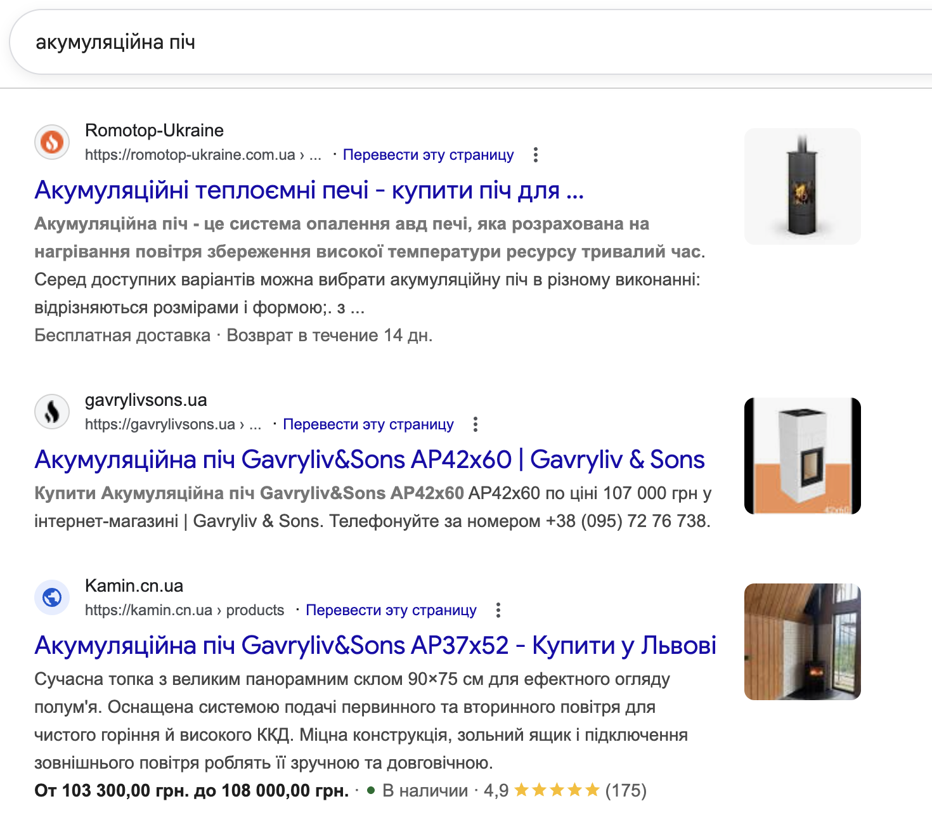Click the Romotop-Ukraine site name
Image resolution: width=932 pixels, height=827 pixels.
[154, 131]
